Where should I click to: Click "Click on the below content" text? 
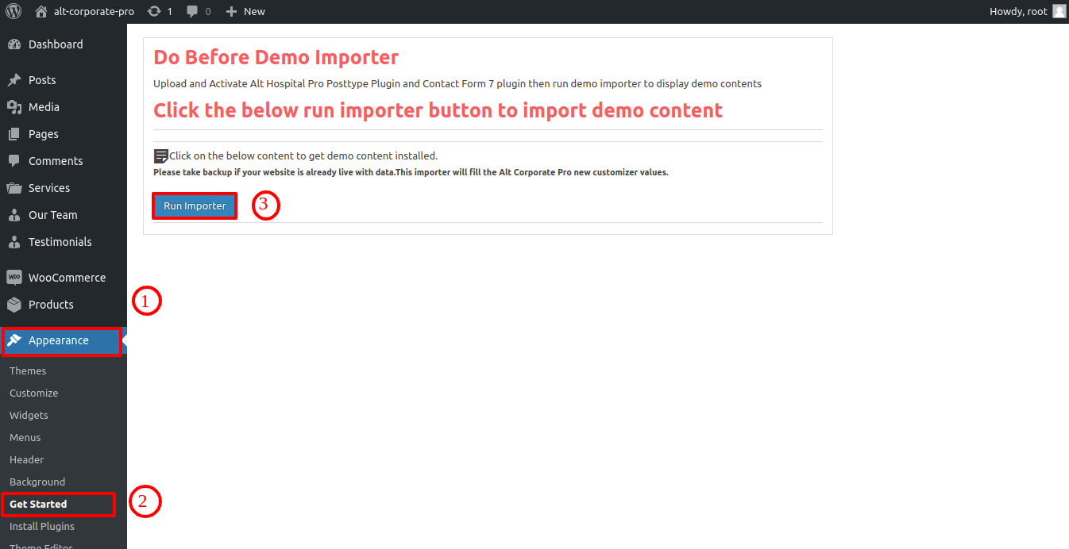click(x=303, y=156)
